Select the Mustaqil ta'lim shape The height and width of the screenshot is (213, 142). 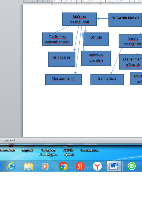[63, 80]
